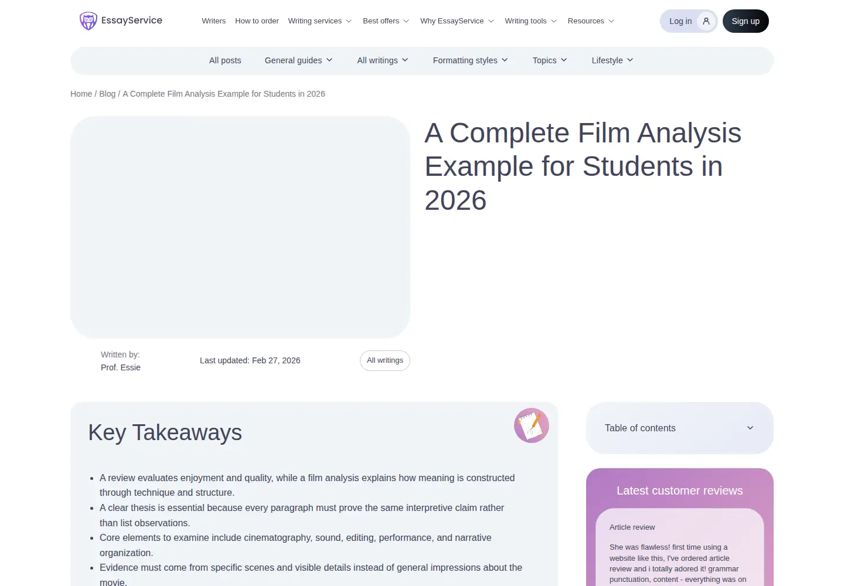Expand the Why EssayService dropdown chevron

click(x=491, y=21)
